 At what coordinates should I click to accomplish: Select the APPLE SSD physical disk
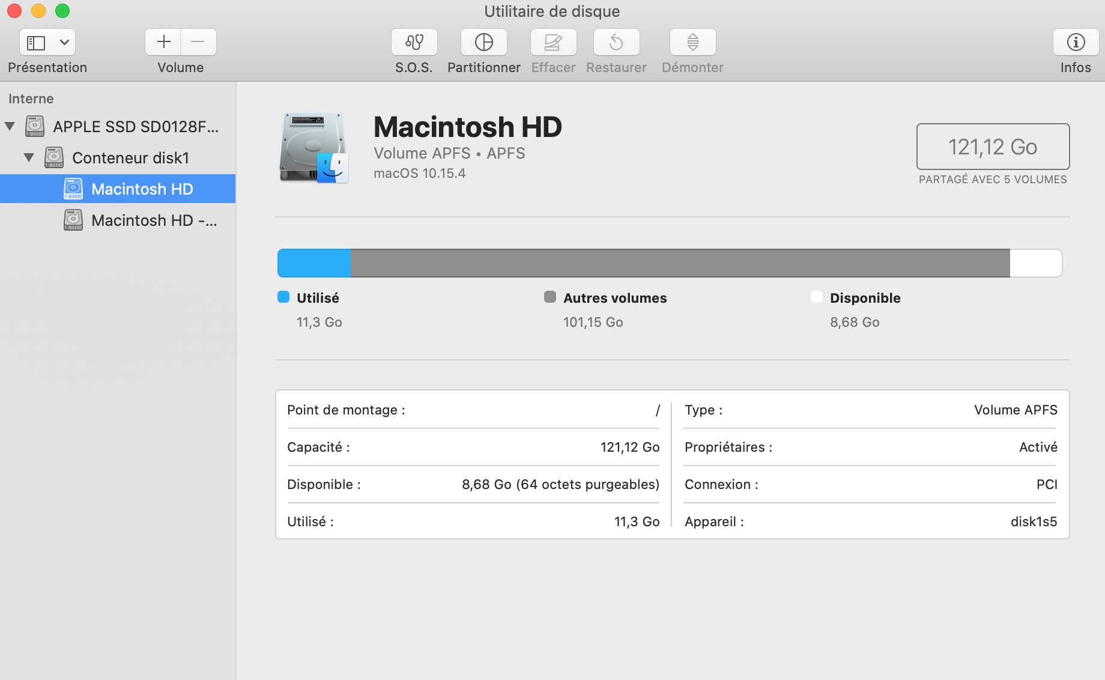tap(135, 127)
